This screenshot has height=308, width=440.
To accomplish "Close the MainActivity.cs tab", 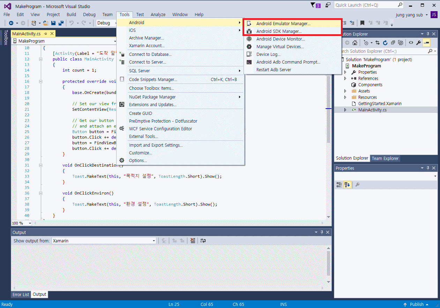I will [x=52, y=34].
